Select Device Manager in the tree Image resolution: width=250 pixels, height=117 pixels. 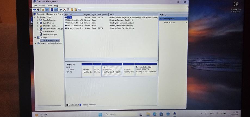coord(50,35)
